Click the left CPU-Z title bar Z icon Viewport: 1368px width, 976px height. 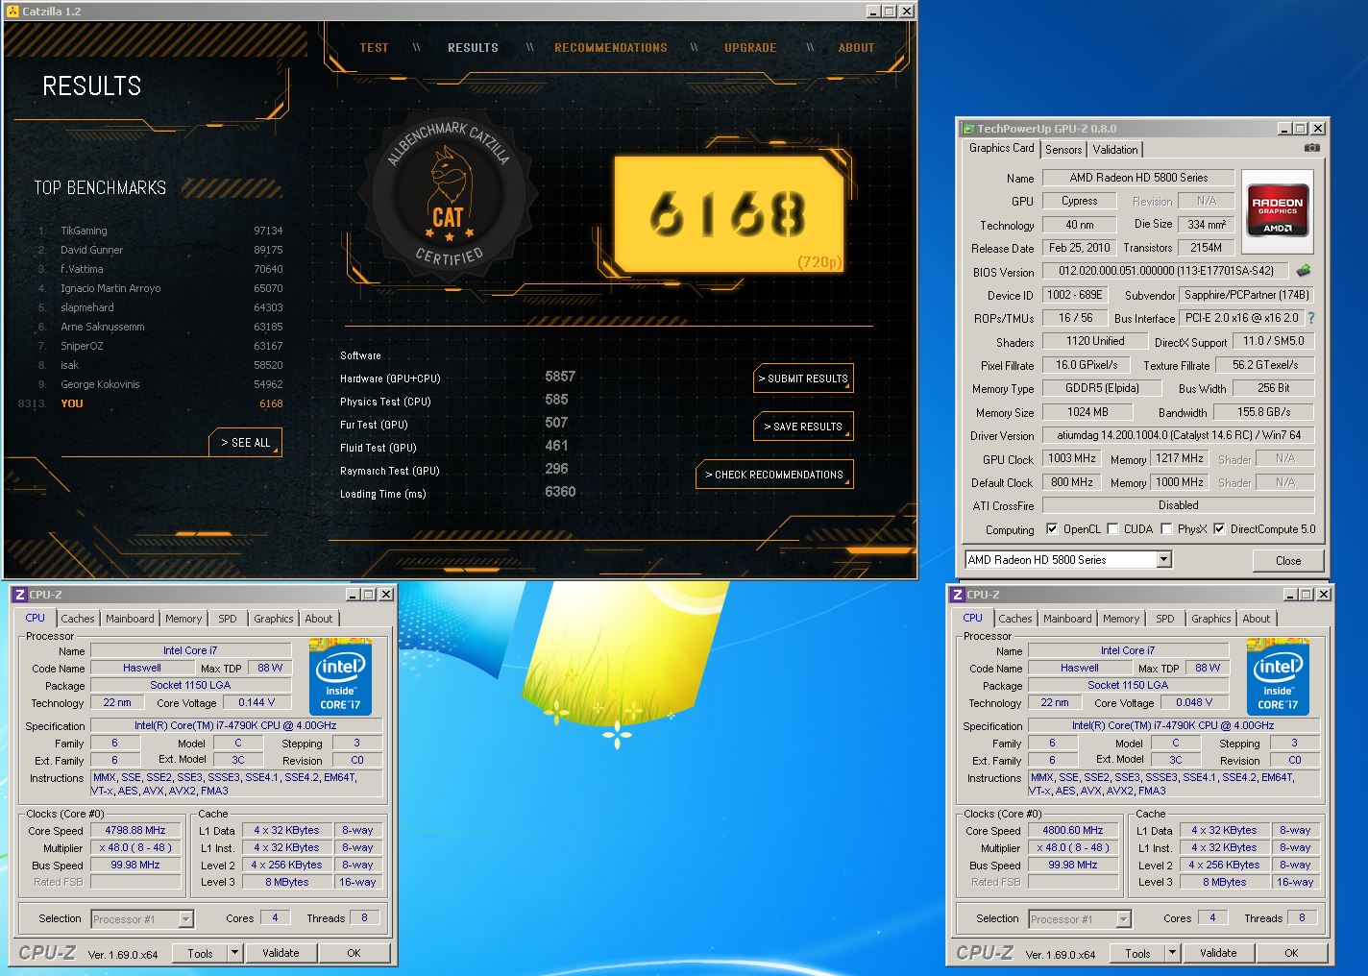(19, 595)
